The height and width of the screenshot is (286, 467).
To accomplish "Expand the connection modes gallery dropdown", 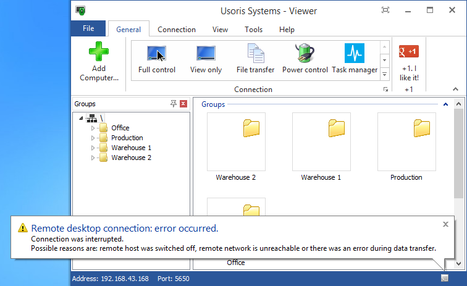I will (384, 74).
